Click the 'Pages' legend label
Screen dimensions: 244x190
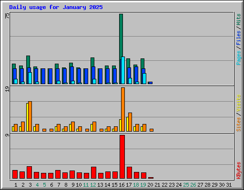pyautogui.click(x=239, y=58)
